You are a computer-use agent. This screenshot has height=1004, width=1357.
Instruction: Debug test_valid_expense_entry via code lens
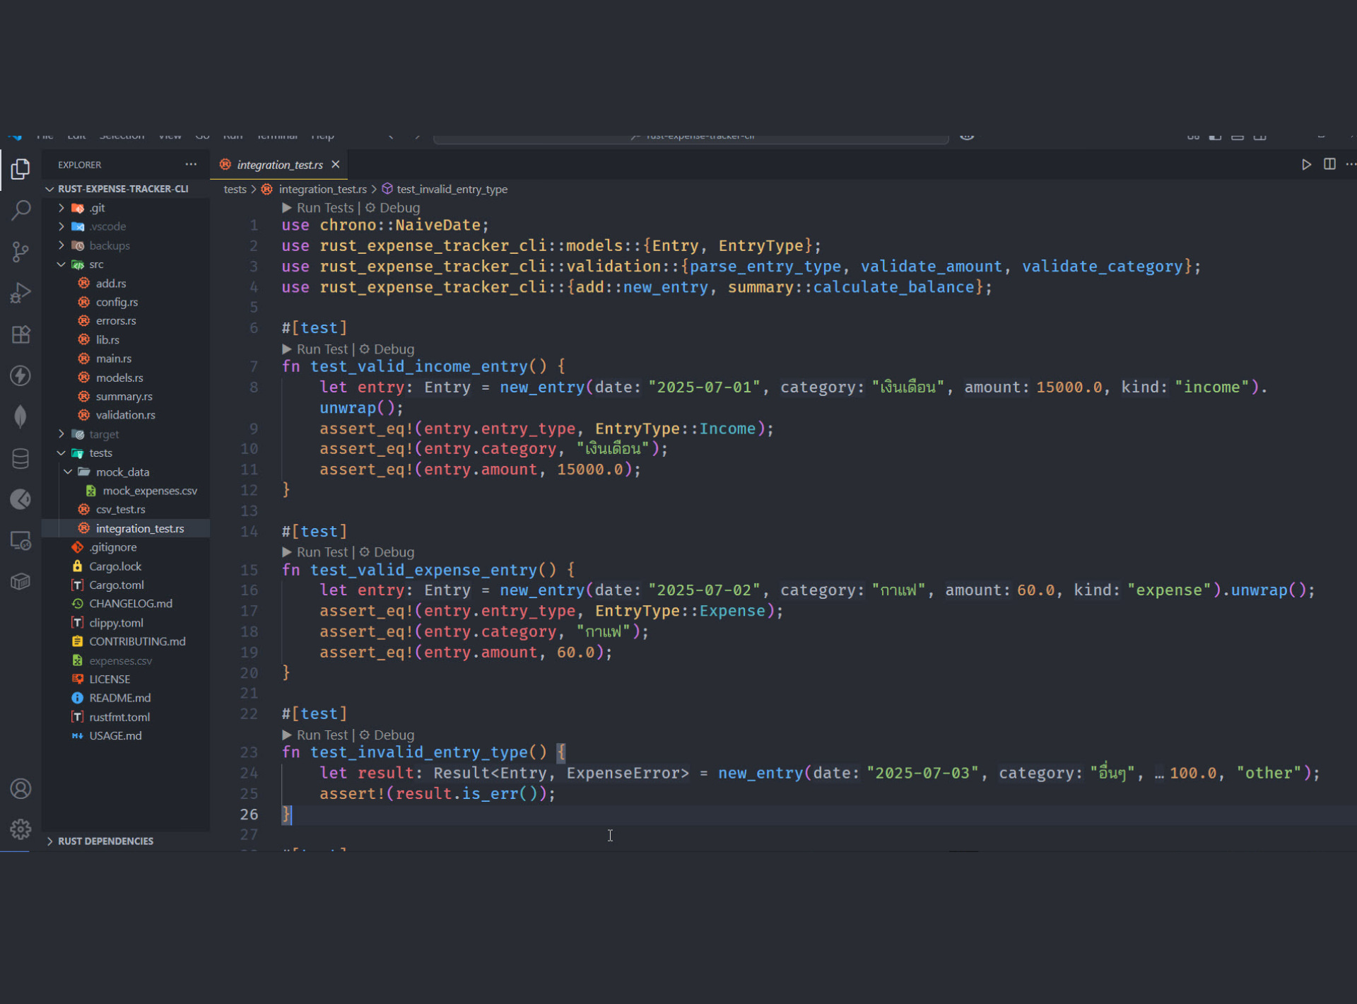(x=387, y=552)
